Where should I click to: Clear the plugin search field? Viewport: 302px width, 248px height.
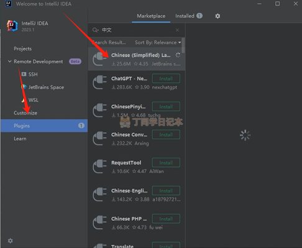pyautogui.click(x=177, y=30)
